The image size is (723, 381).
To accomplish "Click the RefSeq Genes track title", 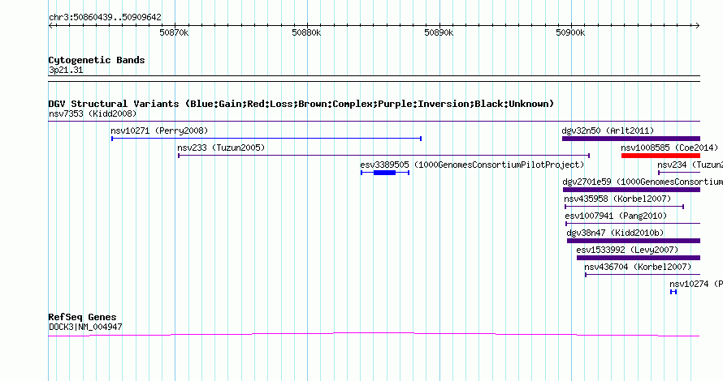I will (x=82, y=317).
